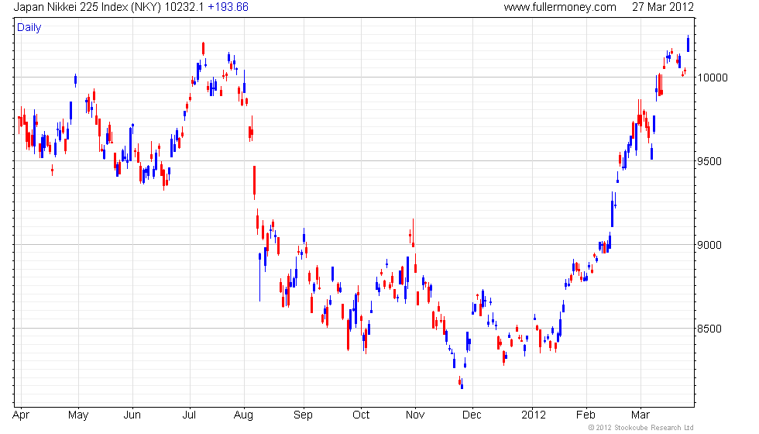Click the 'Jul' month label on the axis

tap(189, 415)
